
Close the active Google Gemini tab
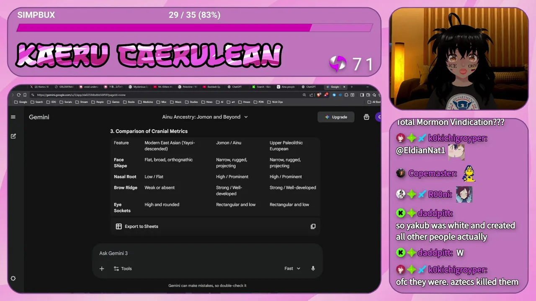click(344, 87)
